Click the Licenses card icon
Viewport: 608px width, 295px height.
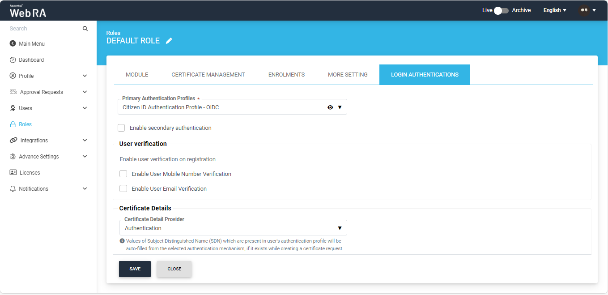click(13, 173)
